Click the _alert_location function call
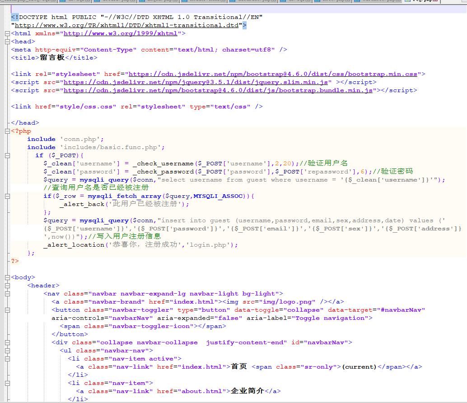The width and height of the screenshot is (467, 403). (x=74, y=245)
